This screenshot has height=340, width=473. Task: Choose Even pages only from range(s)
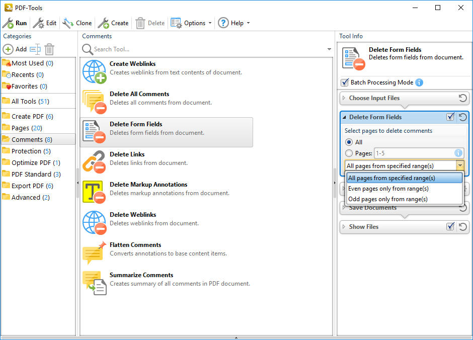point(388,189)
